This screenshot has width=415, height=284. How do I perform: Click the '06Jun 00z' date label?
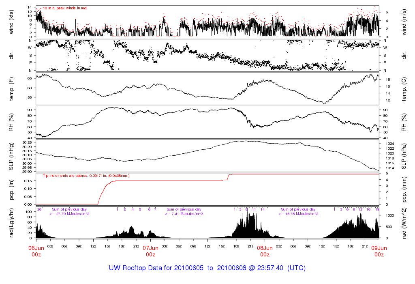coord(36,251)
